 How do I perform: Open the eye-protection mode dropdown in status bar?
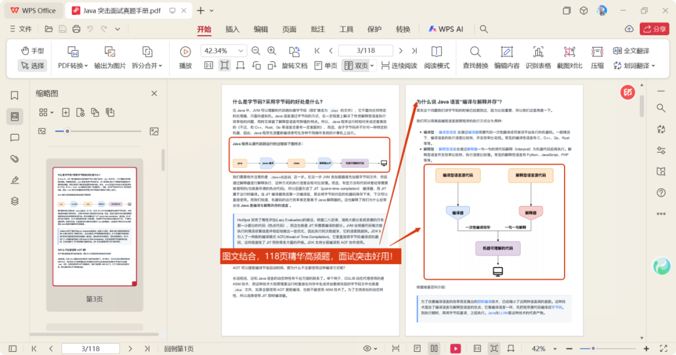coord(371,349)
